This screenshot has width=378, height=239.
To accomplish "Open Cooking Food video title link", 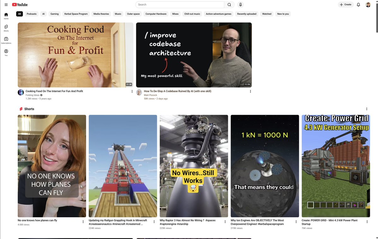I will click(x=54, y=91).
